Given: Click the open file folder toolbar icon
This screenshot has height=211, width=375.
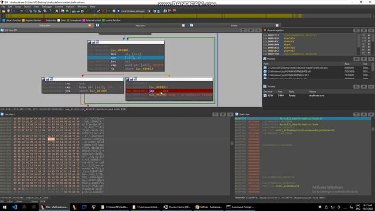Looking at the screenshot, I should point(4,11).
